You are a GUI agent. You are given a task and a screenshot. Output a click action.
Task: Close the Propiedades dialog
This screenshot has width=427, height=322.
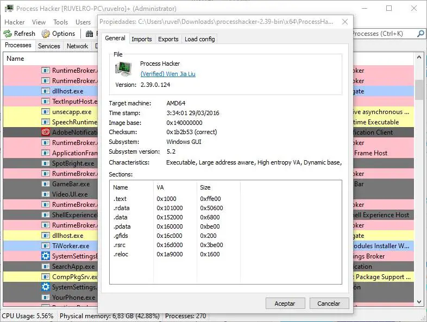click(345, 22)
